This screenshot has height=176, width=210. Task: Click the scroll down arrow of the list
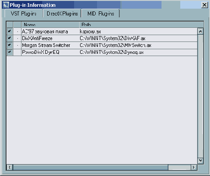click(200, 160)
